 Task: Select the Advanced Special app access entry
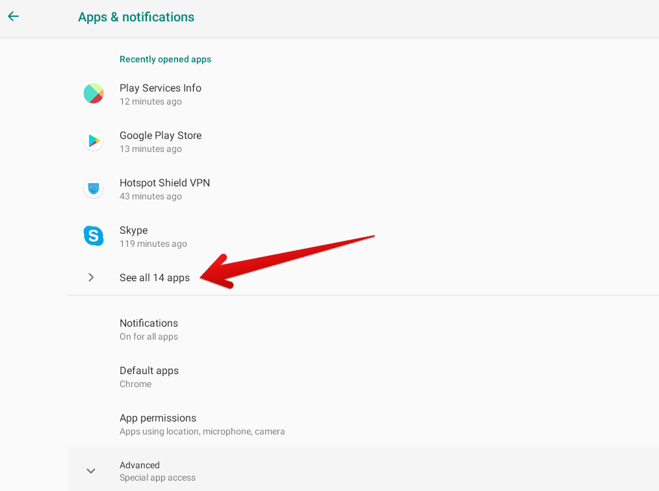(x=363, y=470)
